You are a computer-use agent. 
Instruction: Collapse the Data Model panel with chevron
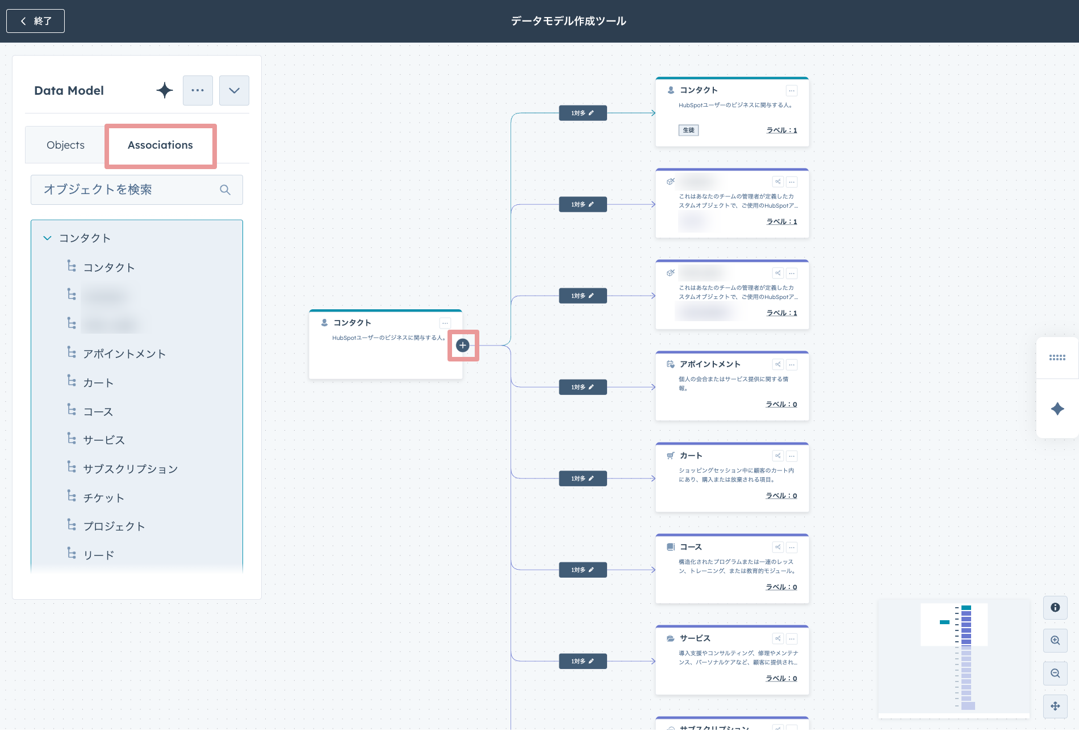[x=234, y=90]
